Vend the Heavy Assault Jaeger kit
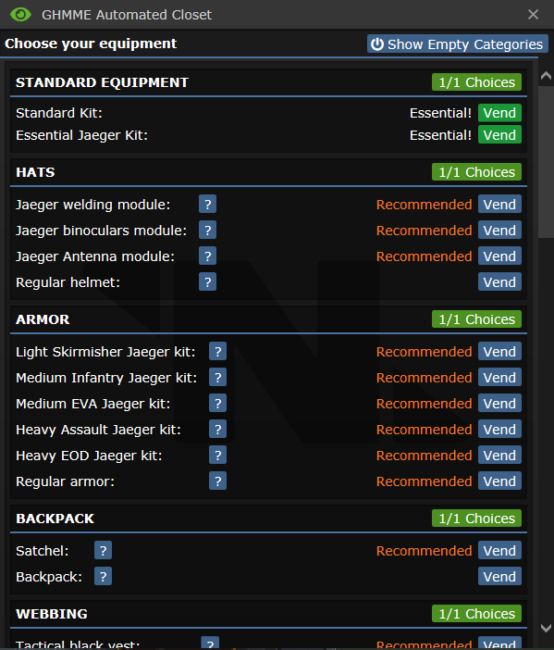 pos(499,430)
